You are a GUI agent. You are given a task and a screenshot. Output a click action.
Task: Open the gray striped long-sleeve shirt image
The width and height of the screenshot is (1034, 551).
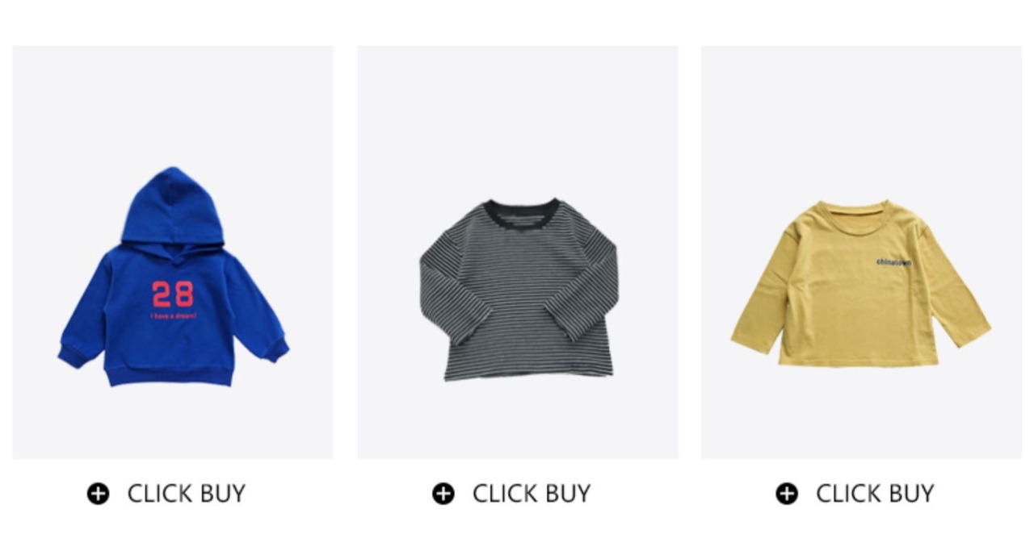coord(518,253)
